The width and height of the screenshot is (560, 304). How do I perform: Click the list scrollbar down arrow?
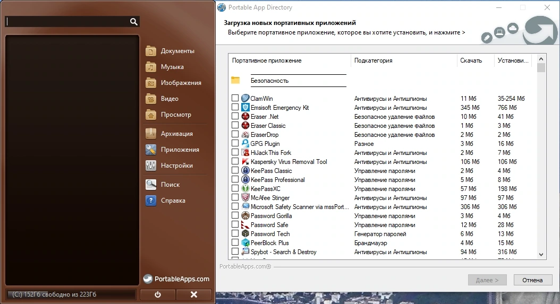click(x=541, y=255)
